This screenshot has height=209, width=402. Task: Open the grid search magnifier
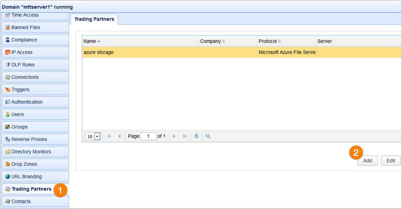point(208,136)
